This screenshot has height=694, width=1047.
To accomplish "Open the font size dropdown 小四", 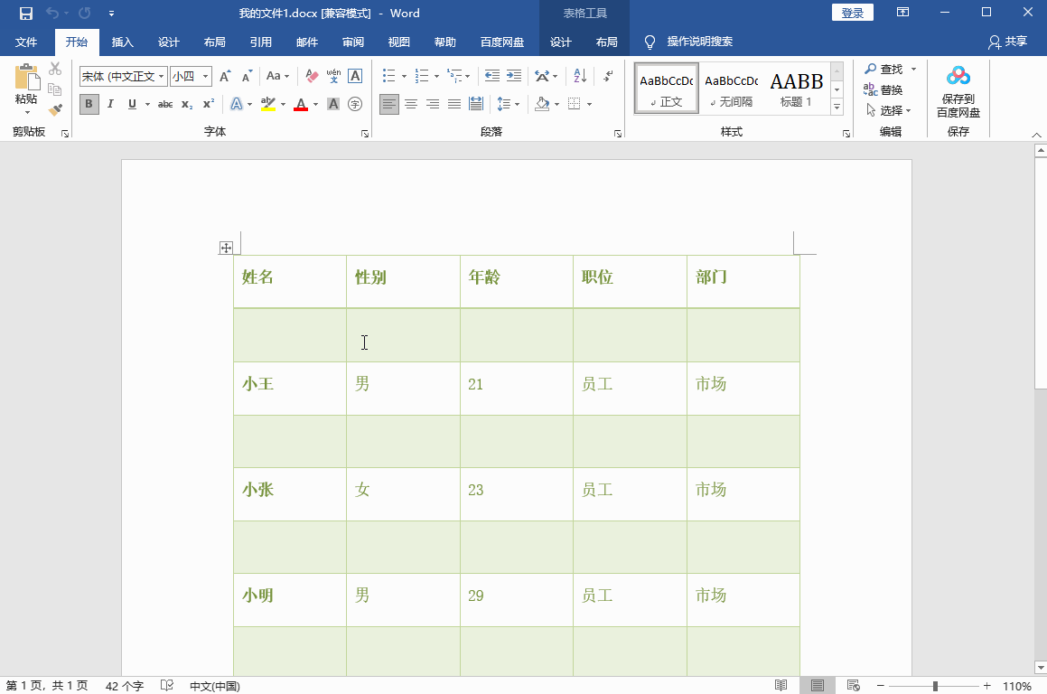I will (206, 76).
